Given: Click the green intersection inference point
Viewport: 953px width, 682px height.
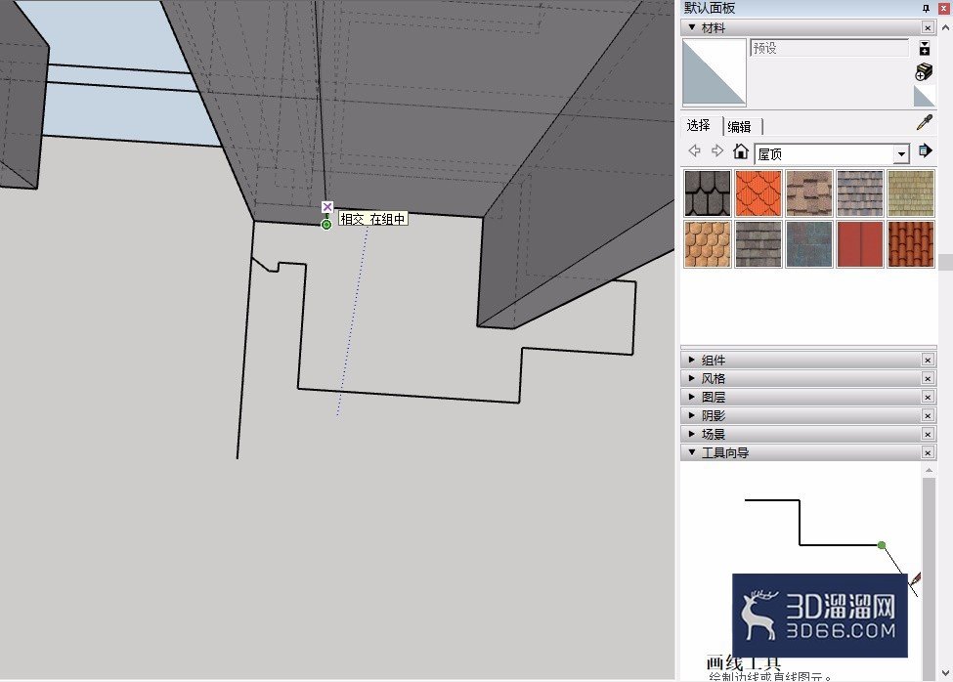Looking at the screenshot, I should point(326,225).
